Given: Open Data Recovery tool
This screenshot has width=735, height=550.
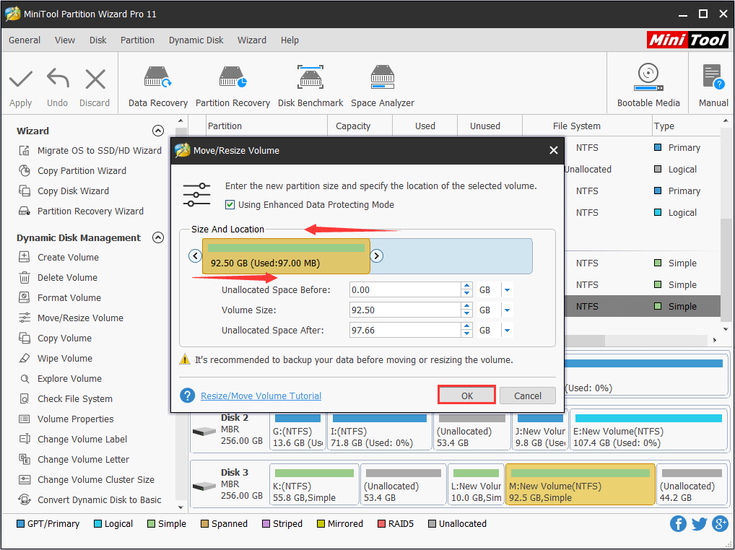Looking at the screenshot, I should coord(158,87).
